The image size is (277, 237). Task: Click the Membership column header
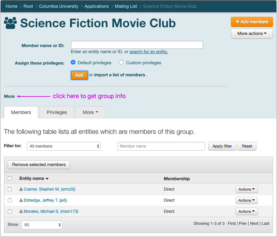(x=177, y=179)
